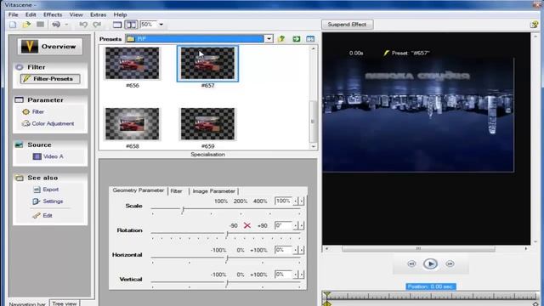Click the Rotation slider handle
The height and width of the screenshot is (306, 544).
click(227, 235)
